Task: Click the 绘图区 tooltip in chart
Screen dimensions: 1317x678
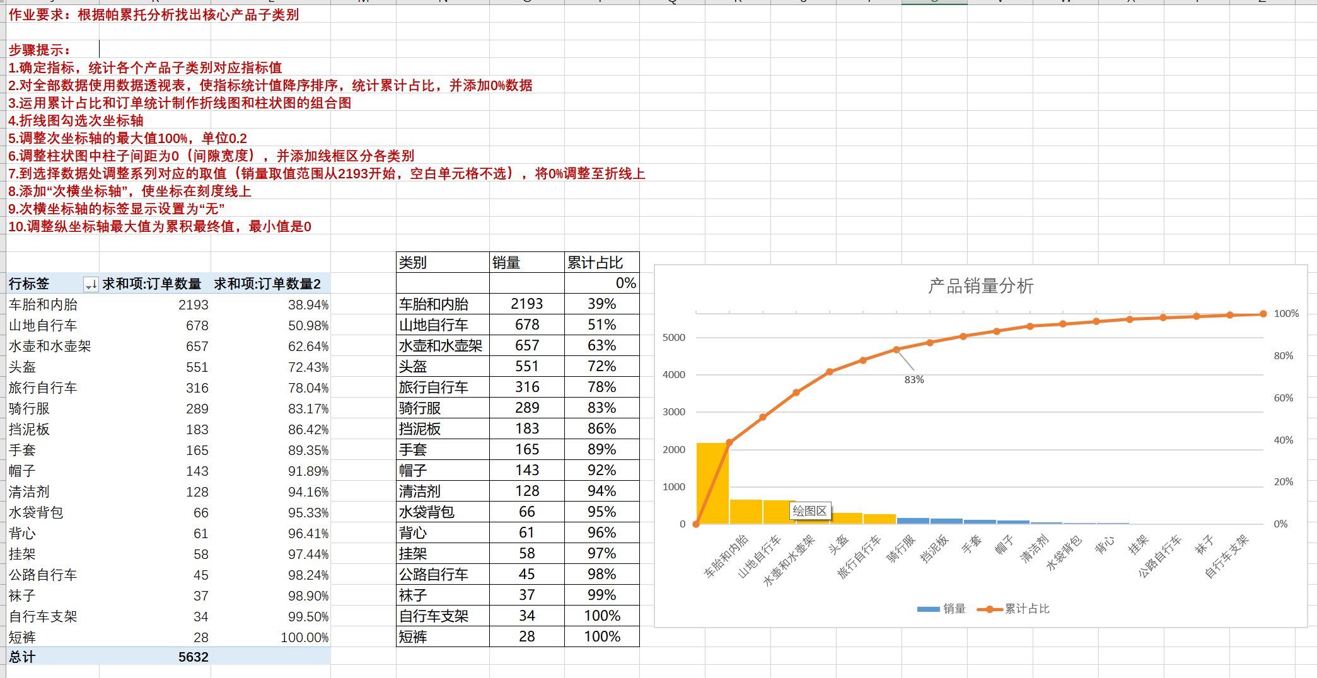Action: pos(809,511)
